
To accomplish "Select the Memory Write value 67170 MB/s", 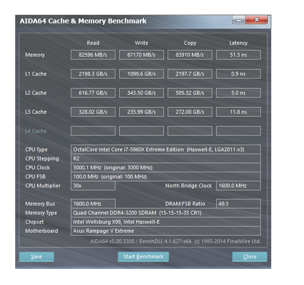I will 142,55.
